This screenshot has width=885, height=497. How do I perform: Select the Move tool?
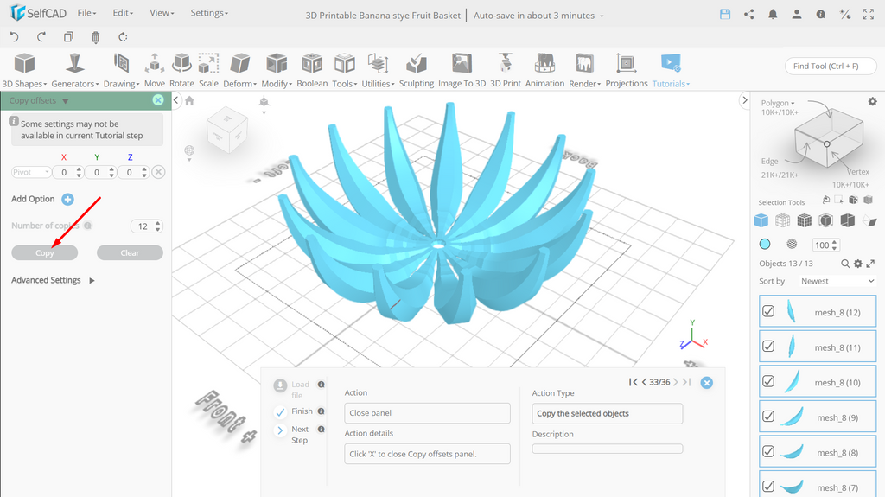coord(155,70)
